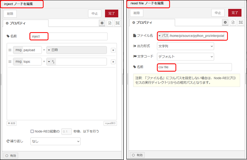
Task: Remove the msg.payload property row
Action: tap(113, 50)
